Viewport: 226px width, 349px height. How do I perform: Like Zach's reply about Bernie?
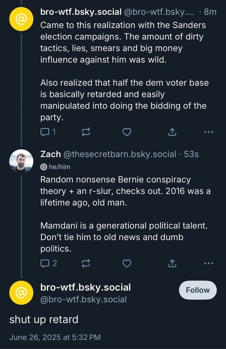point(127,263)
